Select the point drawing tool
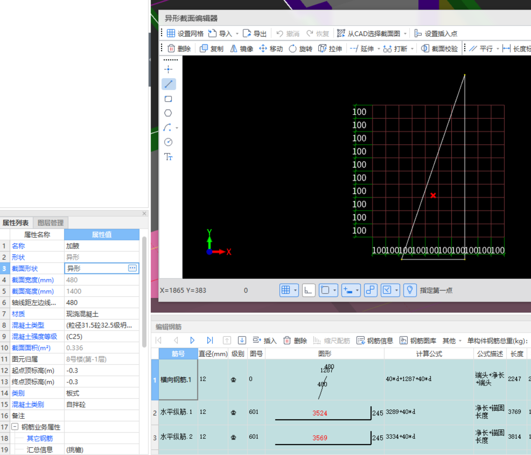 [168, 69]
